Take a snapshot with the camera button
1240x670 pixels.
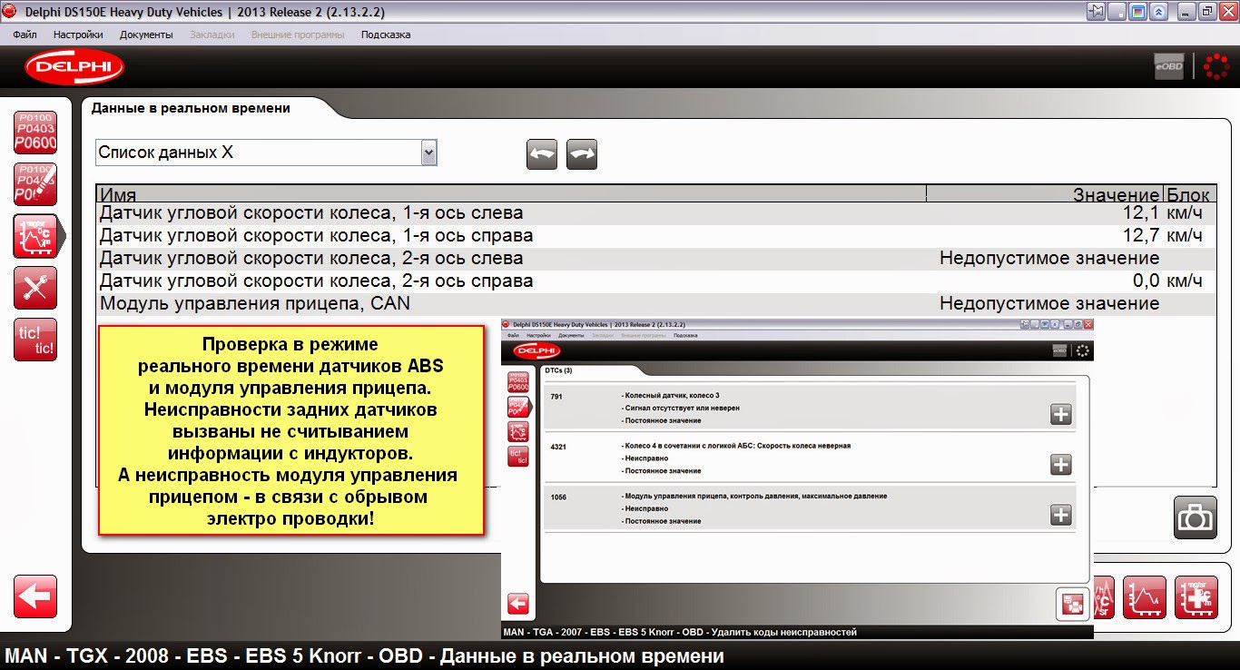(1196, 517)
